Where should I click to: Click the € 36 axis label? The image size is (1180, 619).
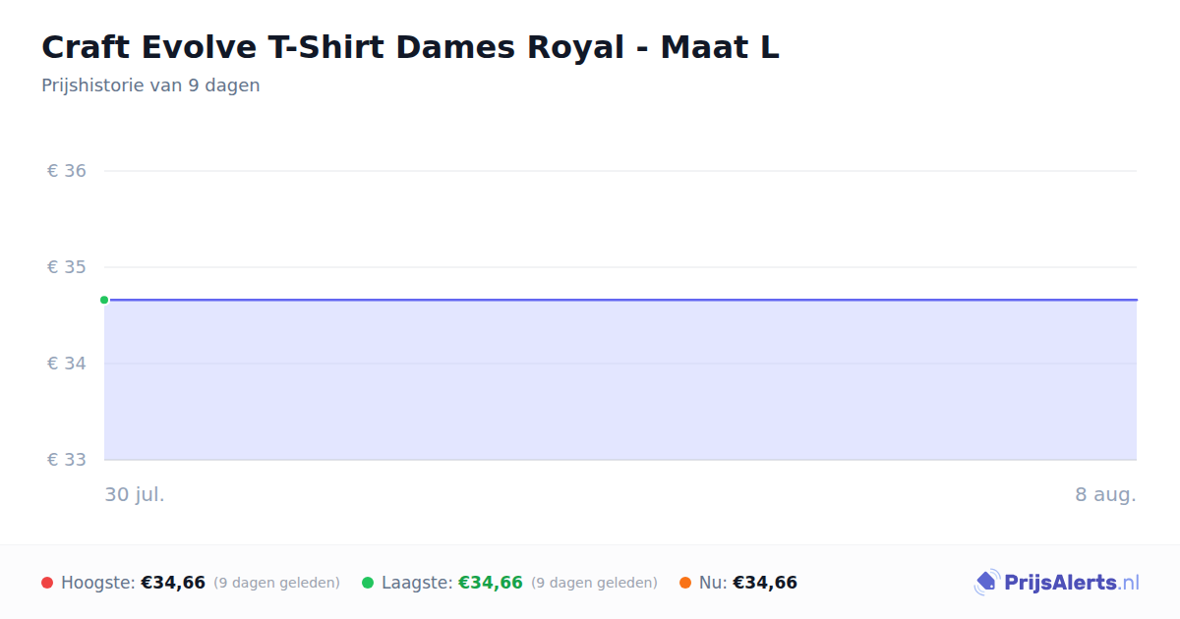[x=67, y=171]
